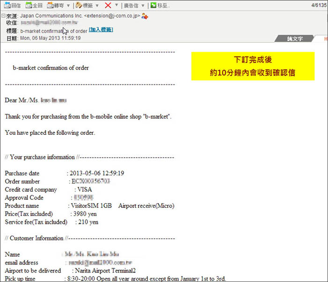The width and height of the screenshot is (328, 282).
Task: Expand the 廣告信 dropdown arrow
Action: point(143,6)
